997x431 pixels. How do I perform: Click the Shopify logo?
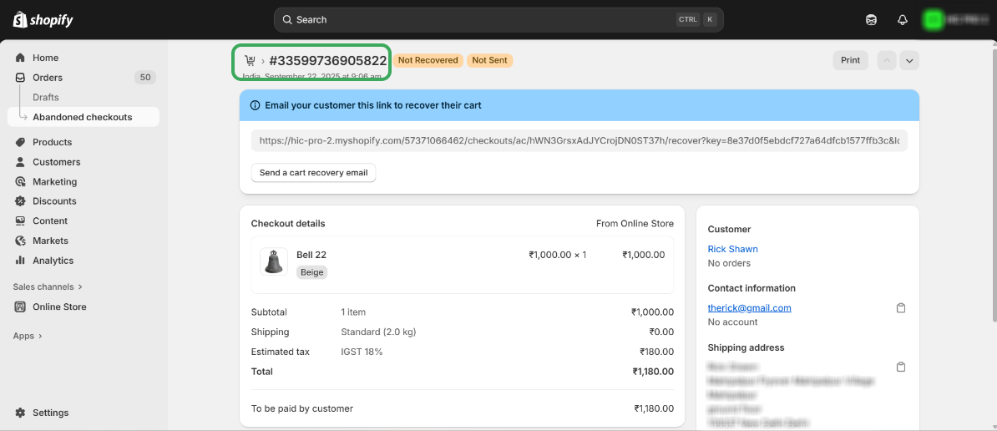coord(43,19)
